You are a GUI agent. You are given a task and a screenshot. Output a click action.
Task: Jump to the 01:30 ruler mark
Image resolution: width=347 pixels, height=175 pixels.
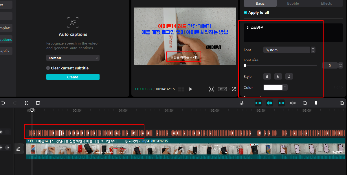[x=168, y=110]
